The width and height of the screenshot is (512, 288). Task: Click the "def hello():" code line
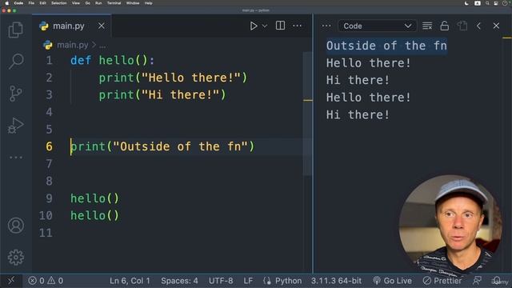point(112,60)
